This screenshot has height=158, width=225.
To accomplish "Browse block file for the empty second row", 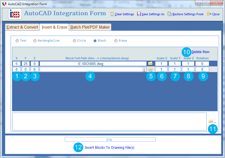I will (x=150, y=69).
